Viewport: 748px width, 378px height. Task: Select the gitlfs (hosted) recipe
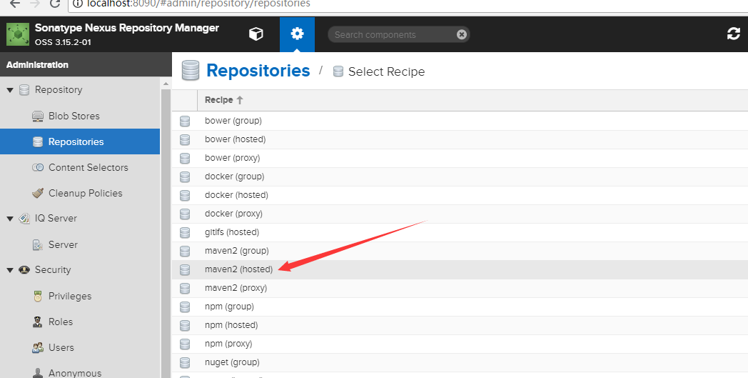[460, 232]
